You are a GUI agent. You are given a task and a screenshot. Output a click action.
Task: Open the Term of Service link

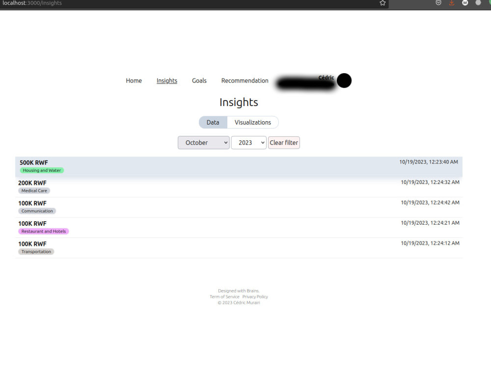[224, 297]
